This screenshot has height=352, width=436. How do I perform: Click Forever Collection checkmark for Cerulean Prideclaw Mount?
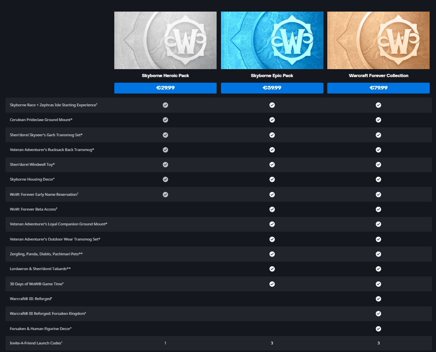pyautogui.click(x=378, y=120)
